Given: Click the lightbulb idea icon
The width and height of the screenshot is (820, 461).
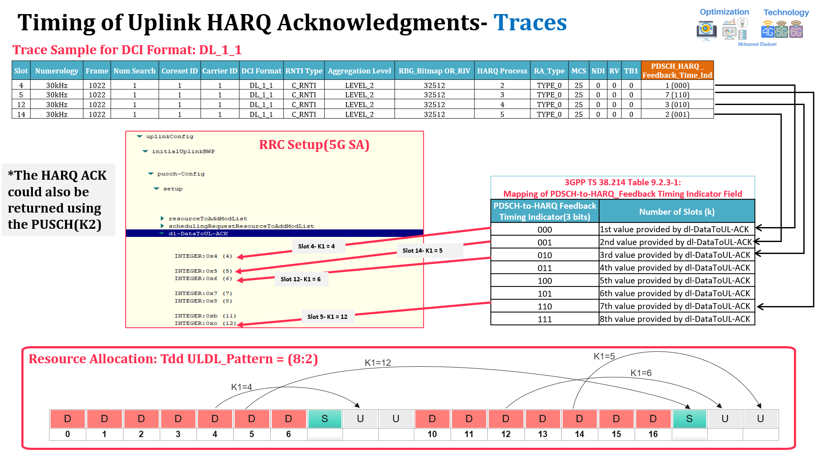Looking at the screenshot, I should [742, 23].
